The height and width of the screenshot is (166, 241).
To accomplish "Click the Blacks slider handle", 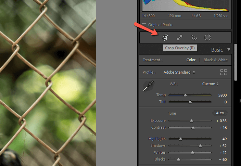I will point(178,159).
